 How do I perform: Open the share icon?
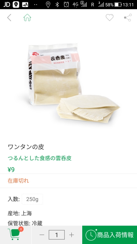coord(128,18)
